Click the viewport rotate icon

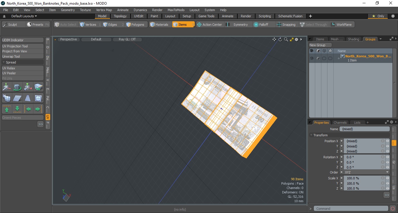point(280,39)
